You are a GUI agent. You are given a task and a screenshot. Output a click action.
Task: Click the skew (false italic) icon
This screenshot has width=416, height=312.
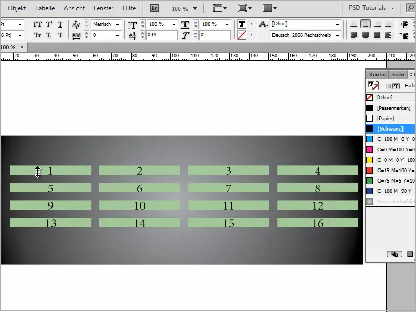(x=186, y=35)
